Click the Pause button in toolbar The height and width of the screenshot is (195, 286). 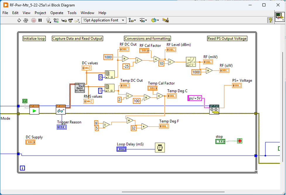click(x=40, y=20)
